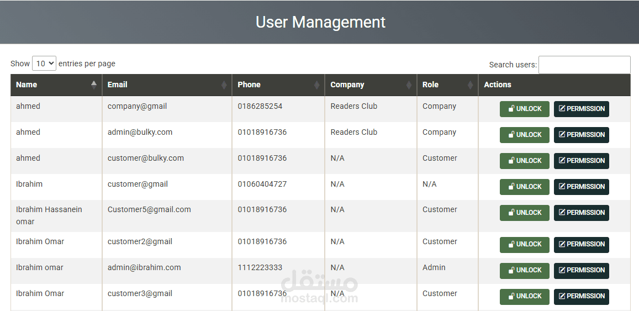Click Readers Club in company@gmail row
This screenshot has width=639, height=311.
click(353, 106)
